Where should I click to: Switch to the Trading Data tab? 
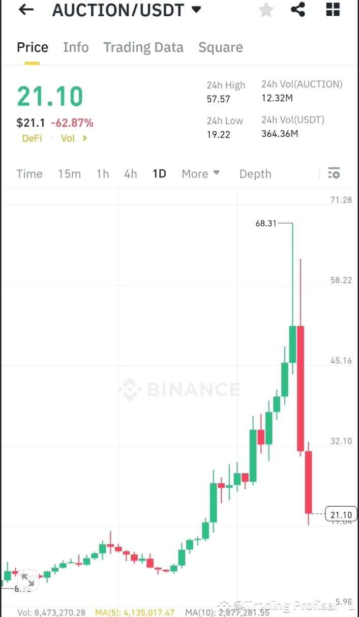click(143, 47)
